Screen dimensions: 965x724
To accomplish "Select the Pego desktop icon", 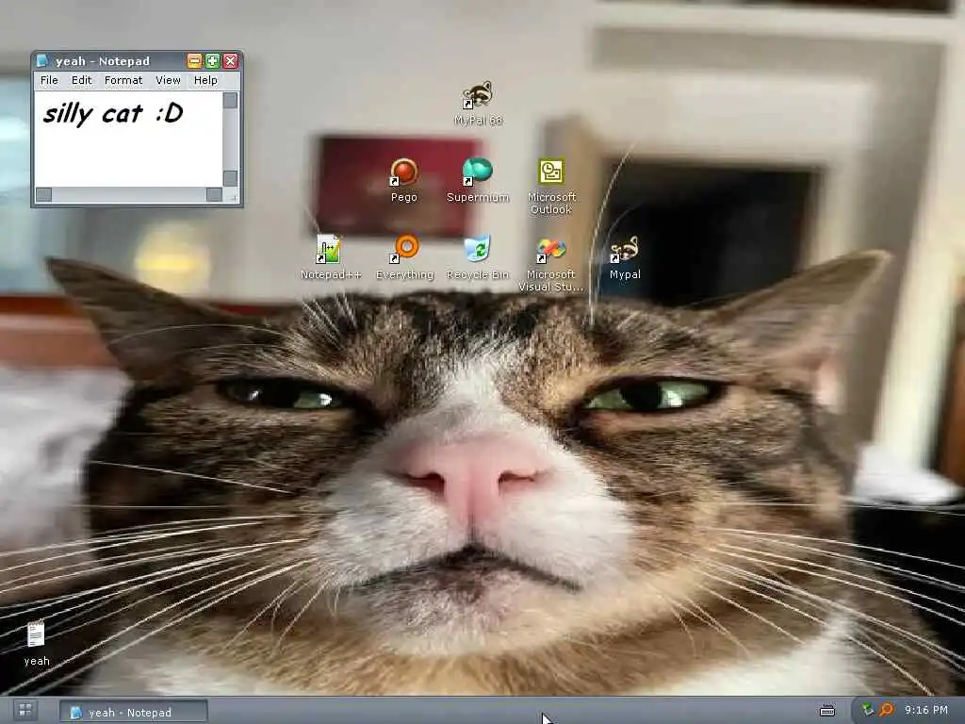I will [403, 180].
